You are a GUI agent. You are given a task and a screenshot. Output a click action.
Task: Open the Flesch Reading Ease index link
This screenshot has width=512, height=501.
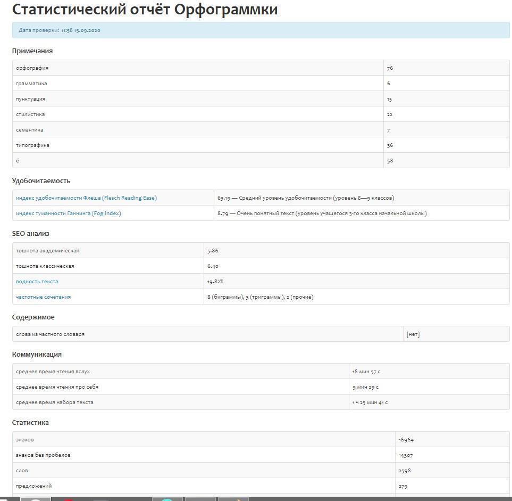(86, 198)
